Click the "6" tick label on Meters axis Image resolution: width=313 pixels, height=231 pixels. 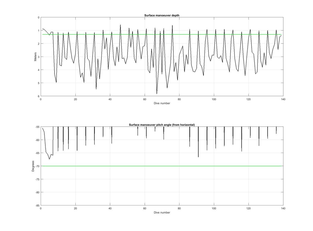click(39, 96)
